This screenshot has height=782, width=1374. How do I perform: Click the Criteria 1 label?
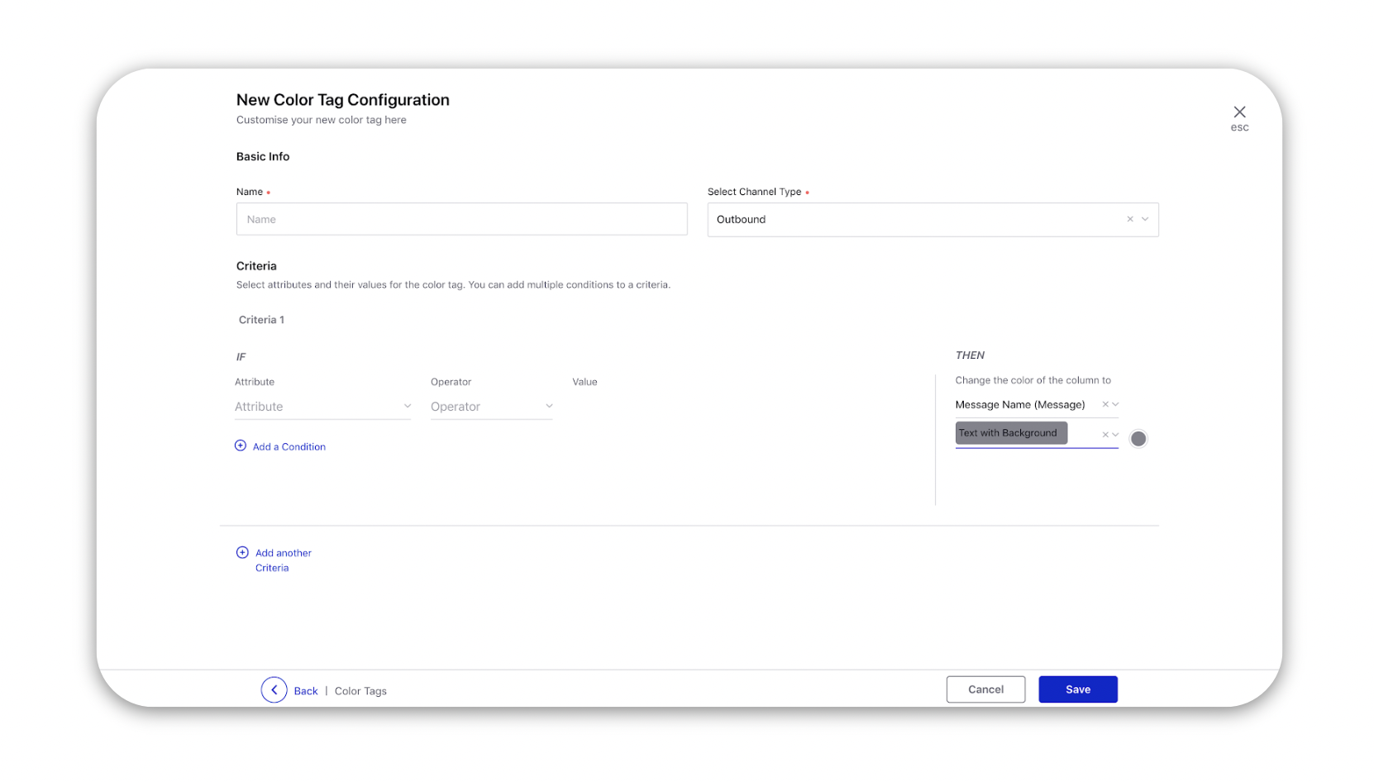coord(261,320)
